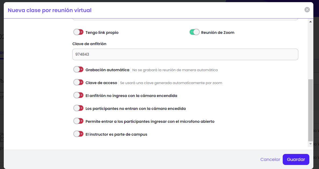
Task: Toggle the Clave de acceso switch
Action: [78, 82]
